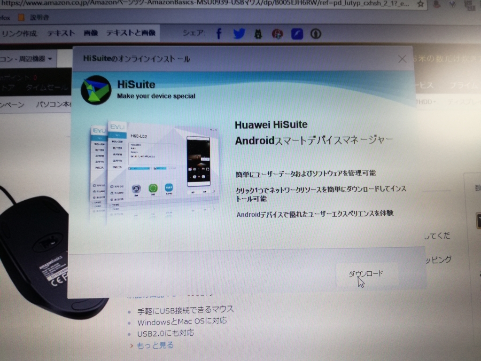Viewport: 481px width, 361px height.
Task: Click Androidスマートデバイスマネージャー heading
Action: point(314,141)
